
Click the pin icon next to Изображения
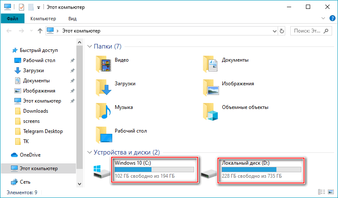(x=73, y=91)
